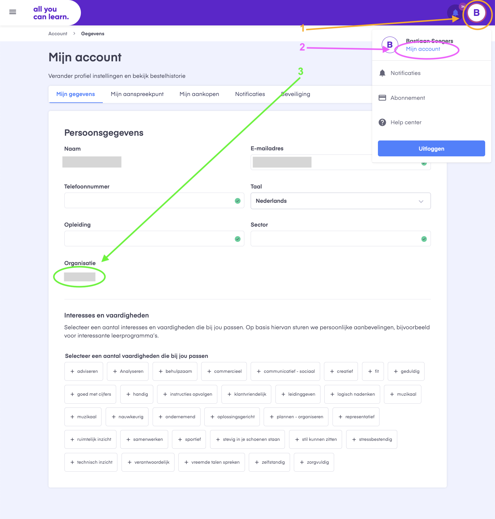Click the Uitloggen button
Screen dimensions: 495x519
(432, 148)
